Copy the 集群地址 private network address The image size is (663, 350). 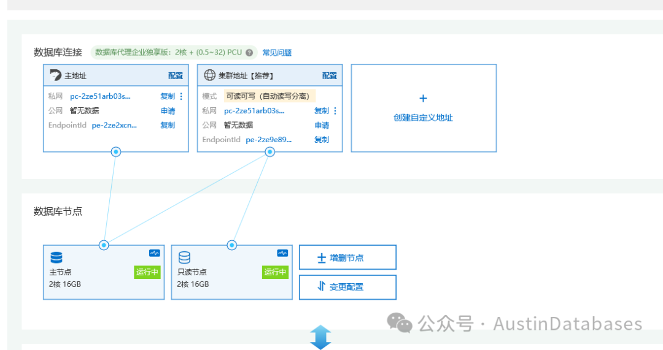pyautogui.click(x=321, y=110)
